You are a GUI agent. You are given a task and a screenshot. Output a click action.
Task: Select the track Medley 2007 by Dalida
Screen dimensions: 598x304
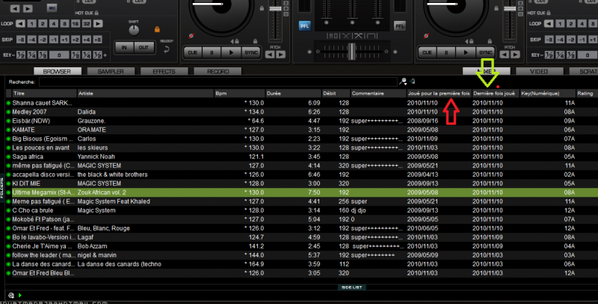click(x=301, y=112)
